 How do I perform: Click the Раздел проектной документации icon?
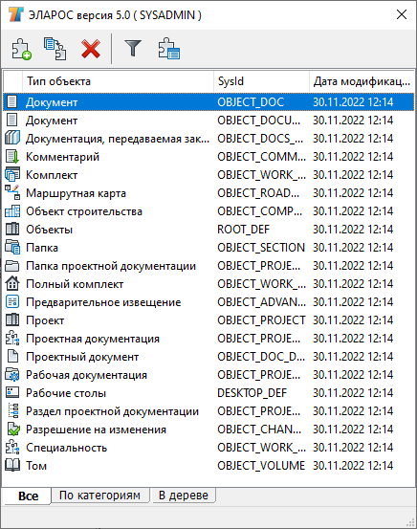click(13, 411)
